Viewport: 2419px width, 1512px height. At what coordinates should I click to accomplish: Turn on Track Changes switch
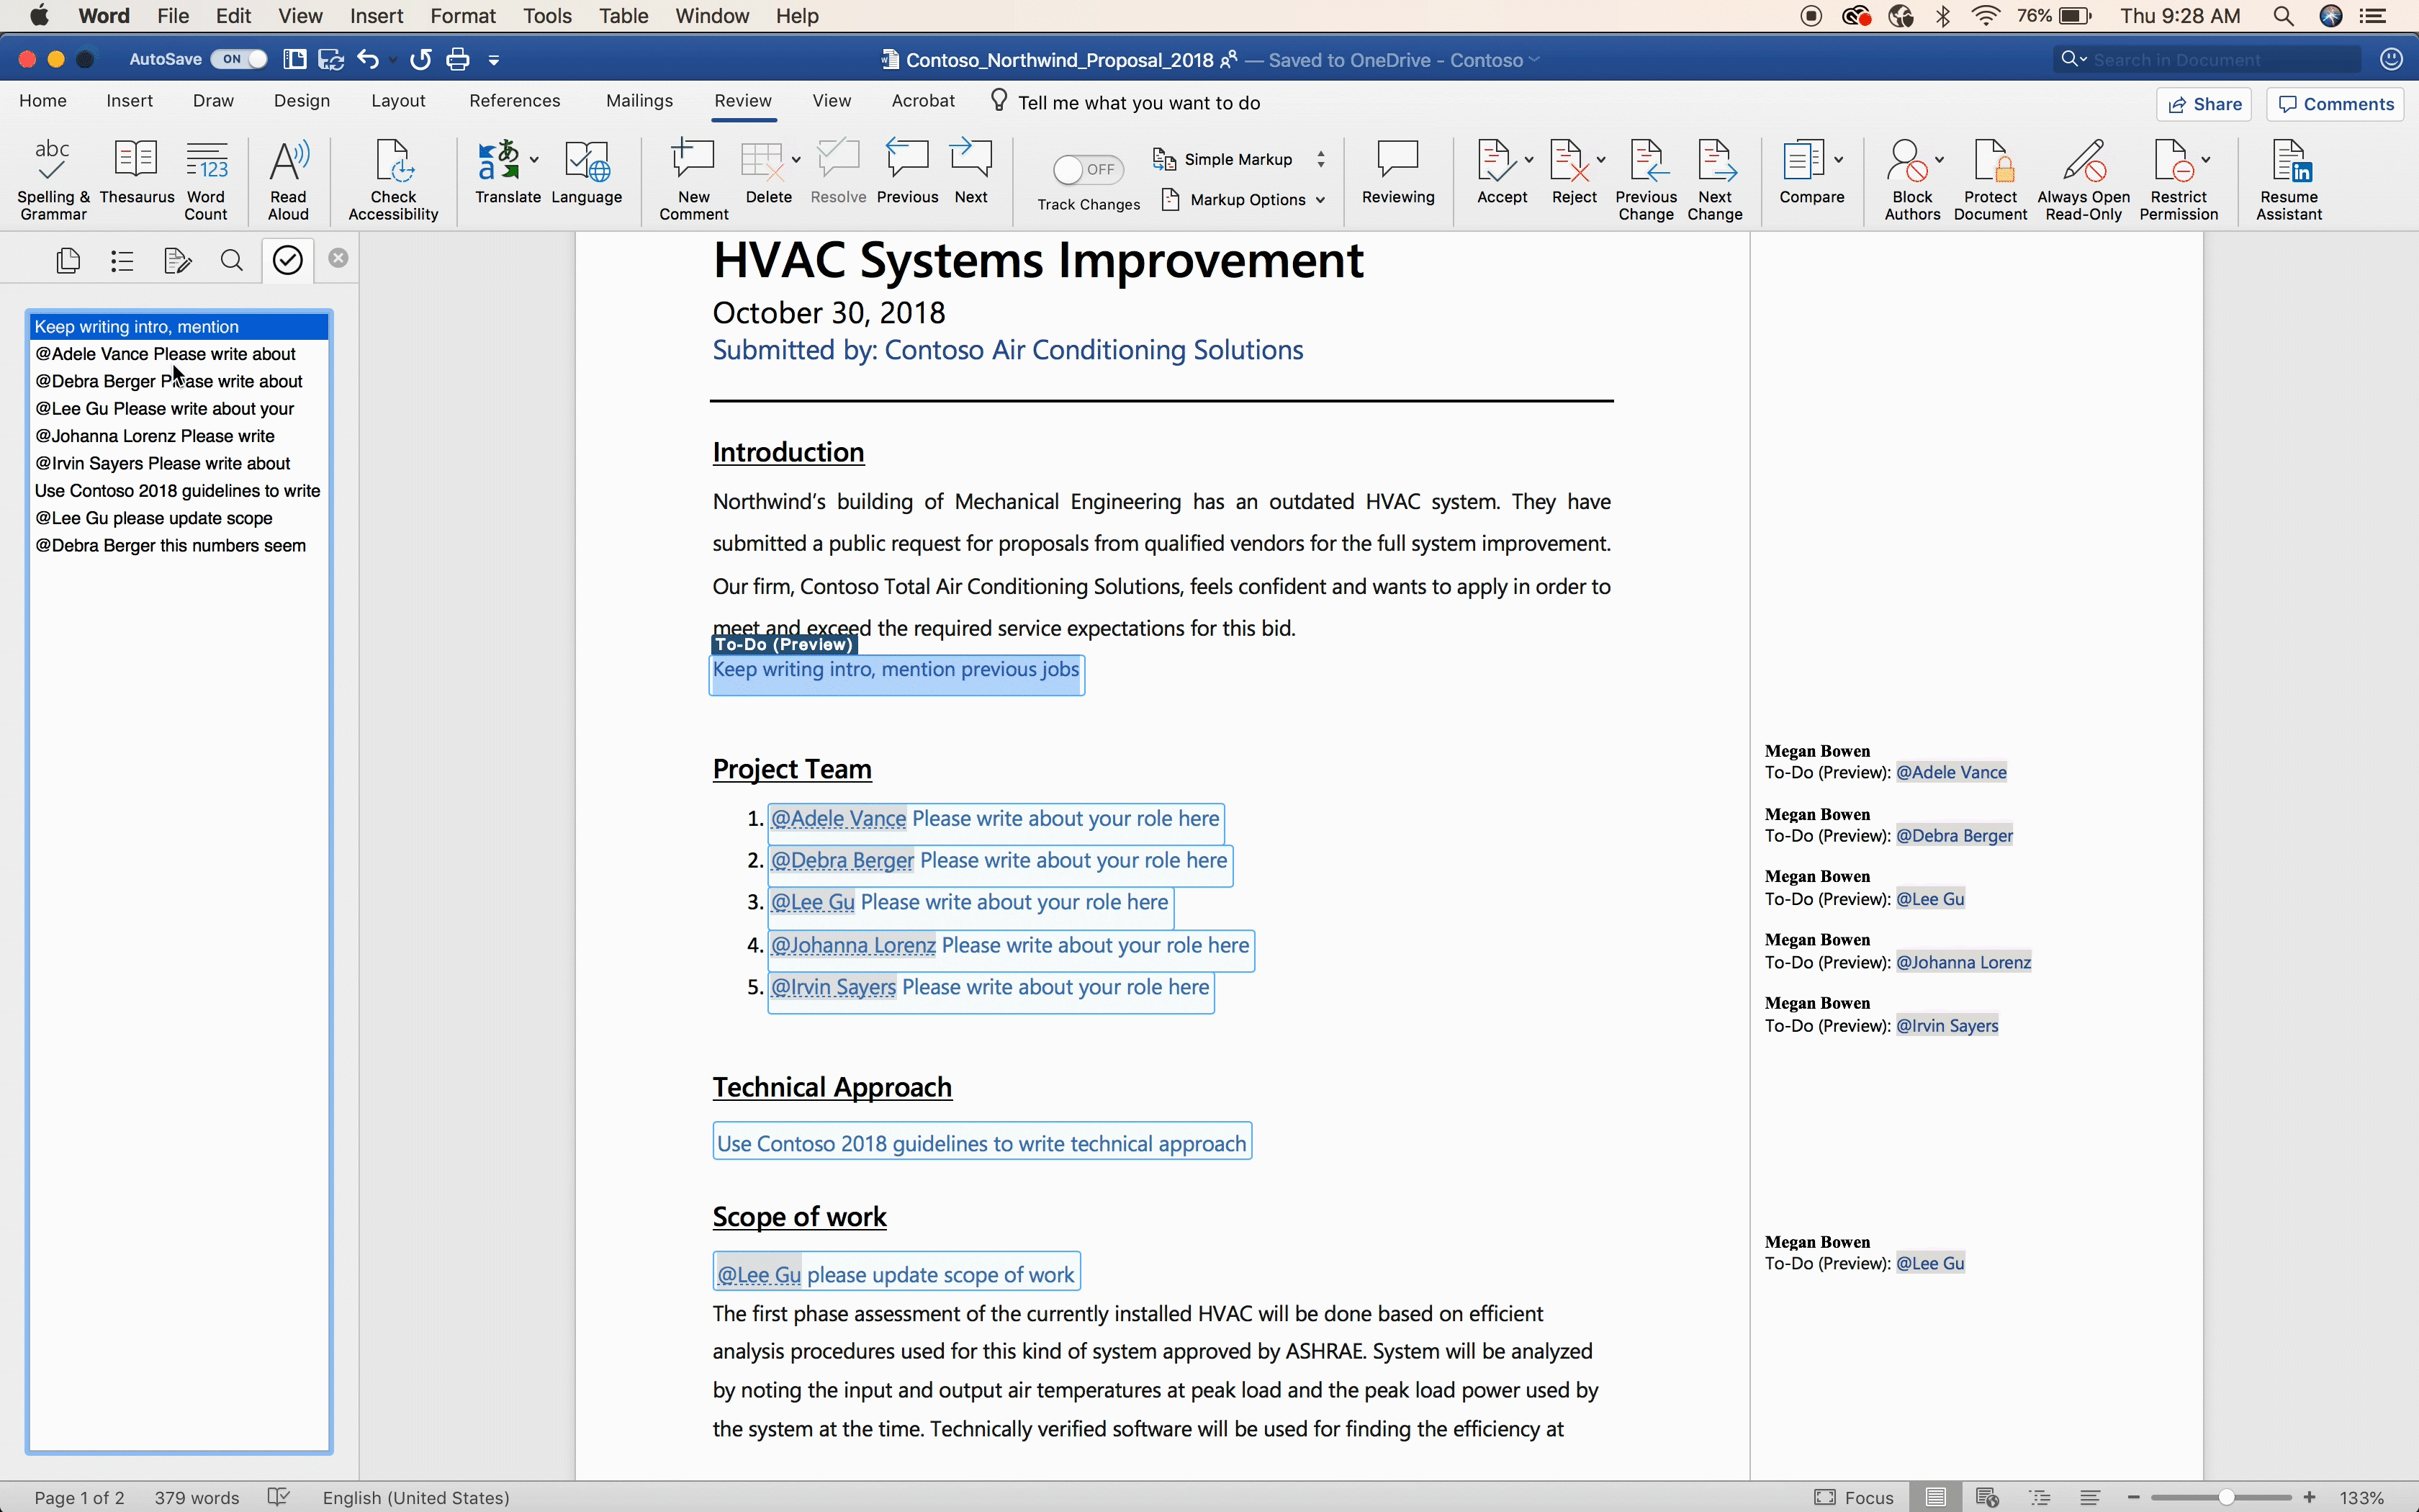point(1088,170)
